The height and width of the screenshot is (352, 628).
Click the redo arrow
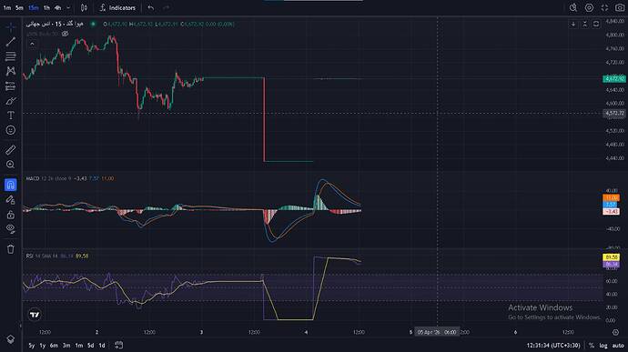pyautogui.click(x=167, y=7)
